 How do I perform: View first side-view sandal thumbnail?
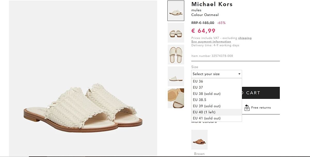[176, 11]
